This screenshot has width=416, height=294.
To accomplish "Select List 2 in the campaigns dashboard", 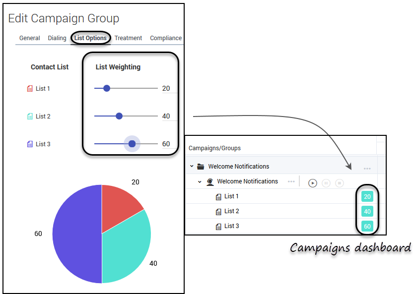I will (x=231, y=211).
